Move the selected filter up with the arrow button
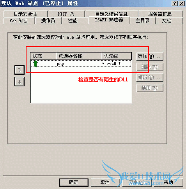This screenshot has height=189, width=186. point(19,70)
